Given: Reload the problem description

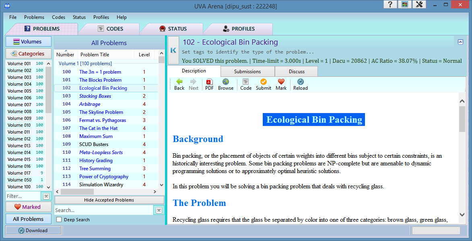Looking at the screenshot, I should 301,84.
